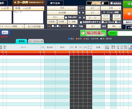The image size is (132, 109).
Task: Sort using arrows under シフト column
Action: (44, 52)
